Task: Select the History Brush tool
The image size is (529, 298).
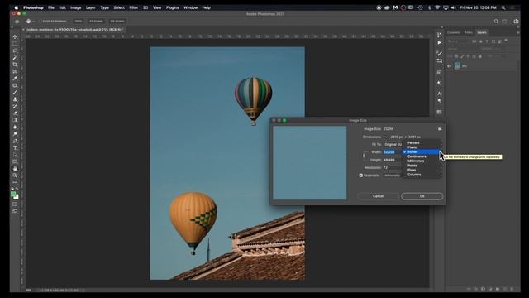Action: 15,106
